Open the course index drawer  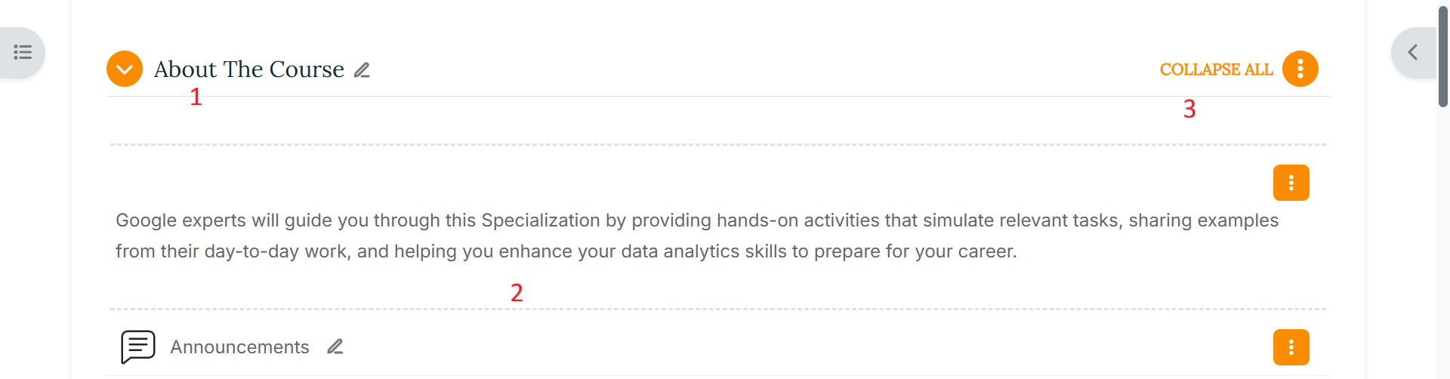click(x=23, y=52)
